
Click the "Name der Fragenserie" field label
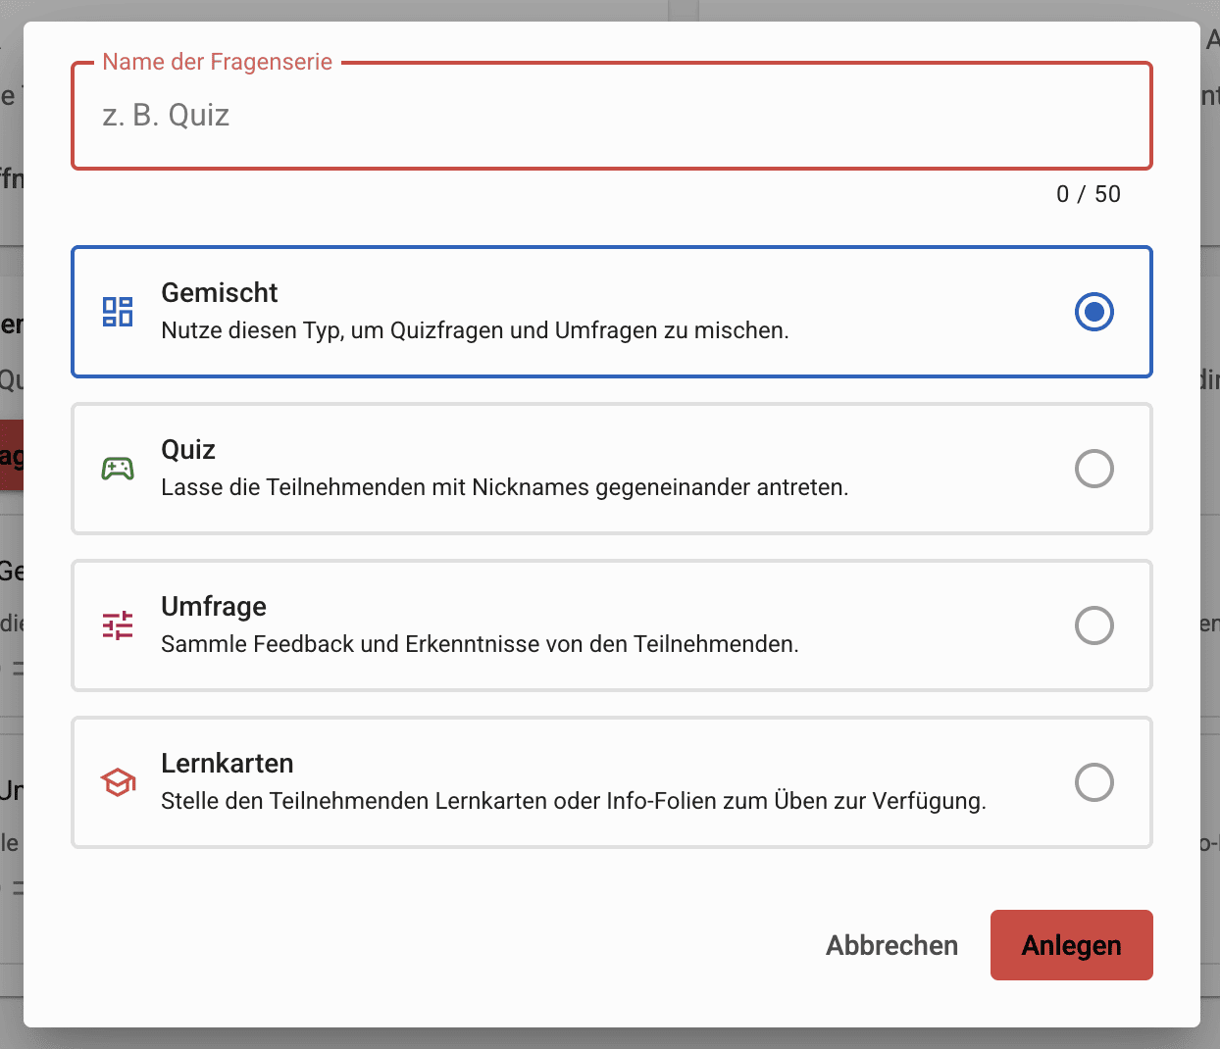pyautogui.click(x=218, y=62)
